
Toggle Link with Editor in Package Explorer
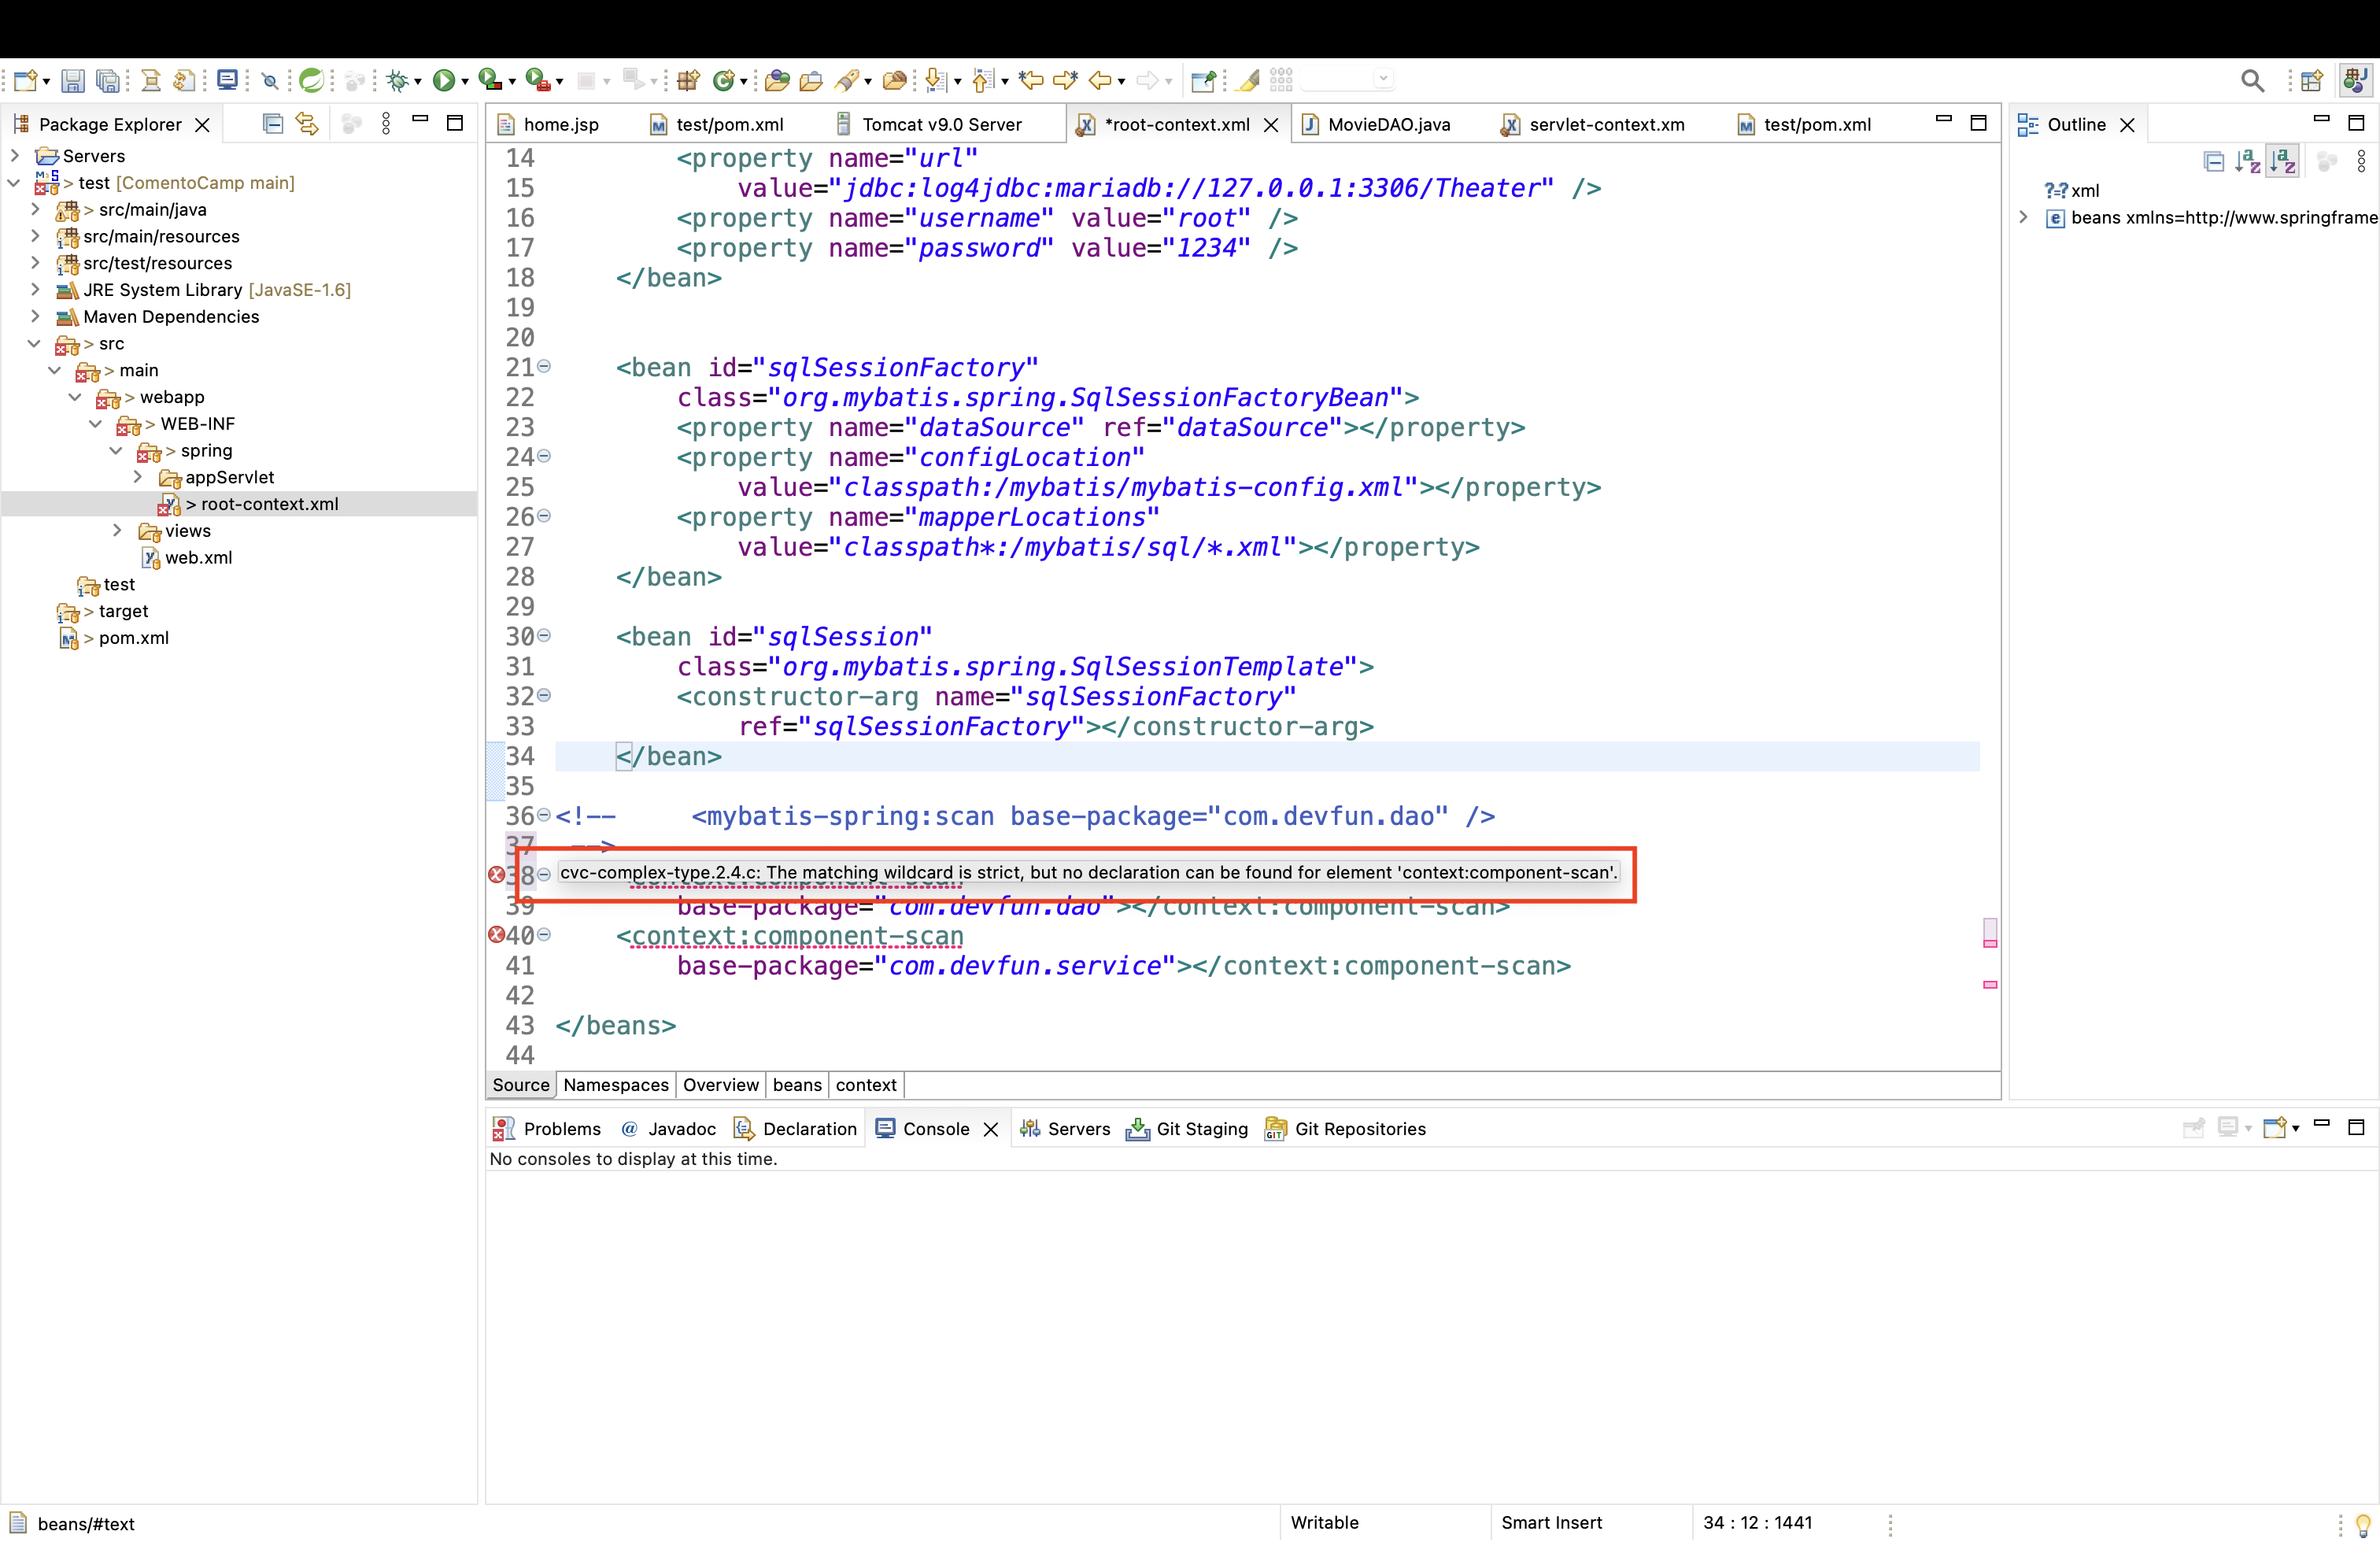click(307, 124)
